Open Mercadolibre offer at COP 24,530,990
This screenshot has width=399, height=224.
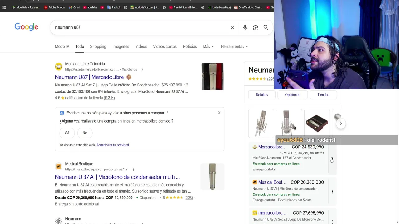point(288,158)
